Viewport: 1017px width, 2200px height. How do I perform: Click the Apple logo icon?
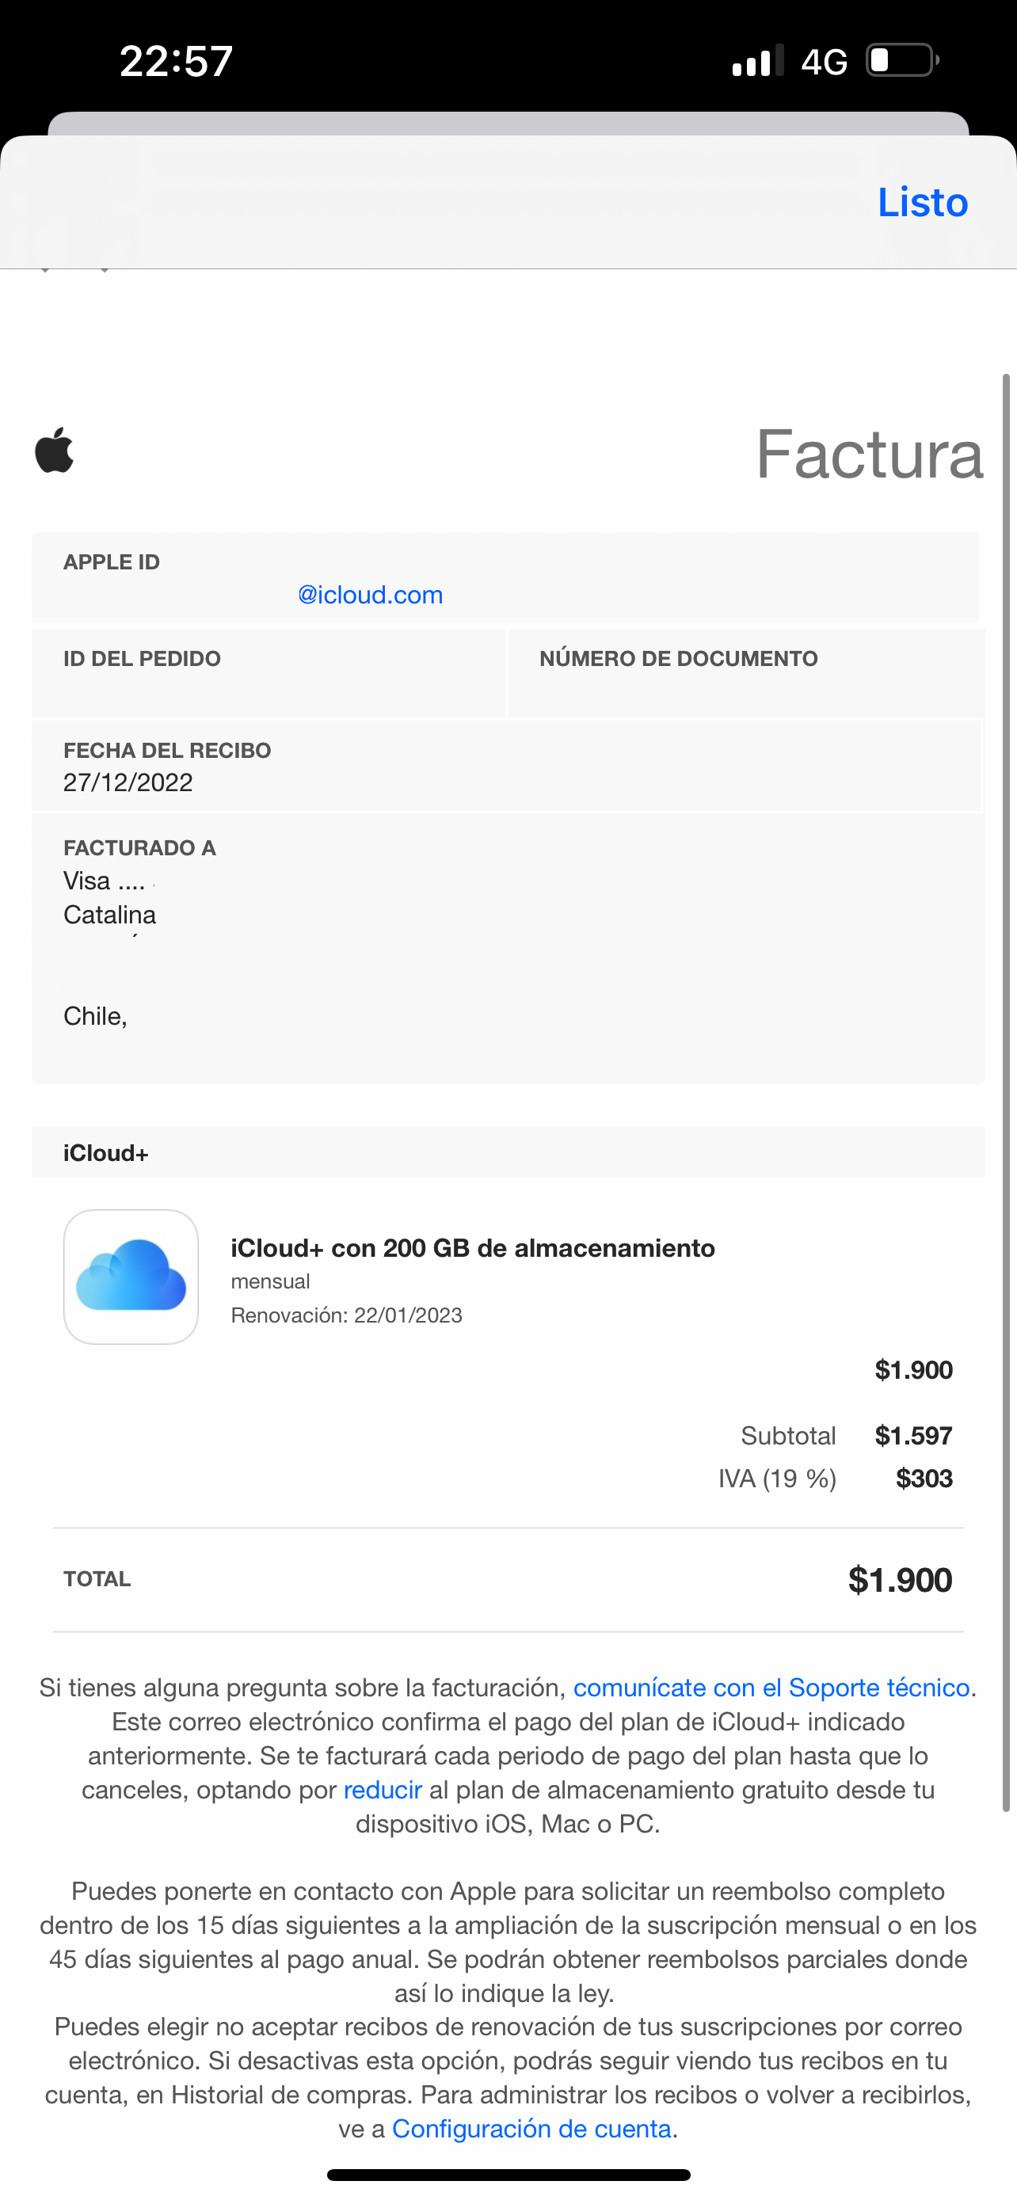click(x=54, y=450)
